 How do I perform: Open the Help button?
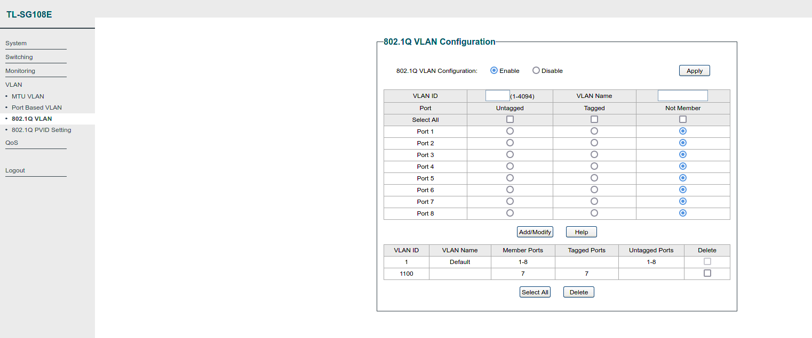(582, 232)
